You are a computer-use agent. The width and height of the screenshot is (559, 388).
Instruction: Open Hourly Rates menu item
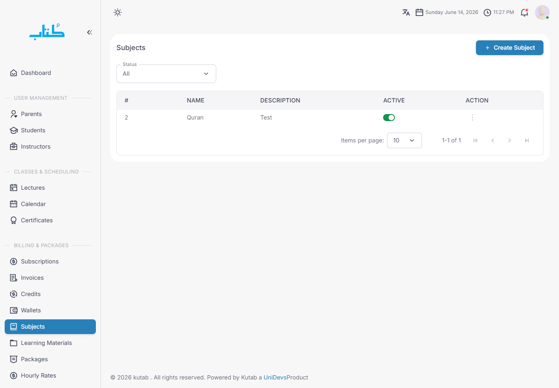(50, 376)
